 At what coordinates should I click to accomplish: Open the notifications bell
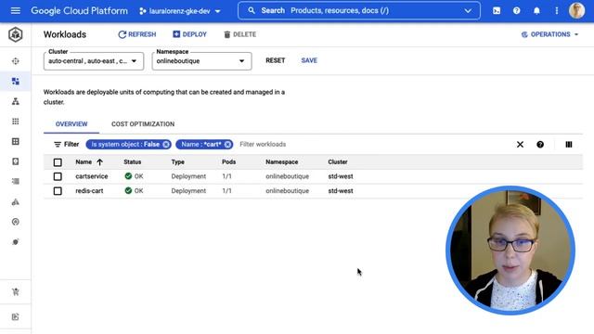pos(536,10)
